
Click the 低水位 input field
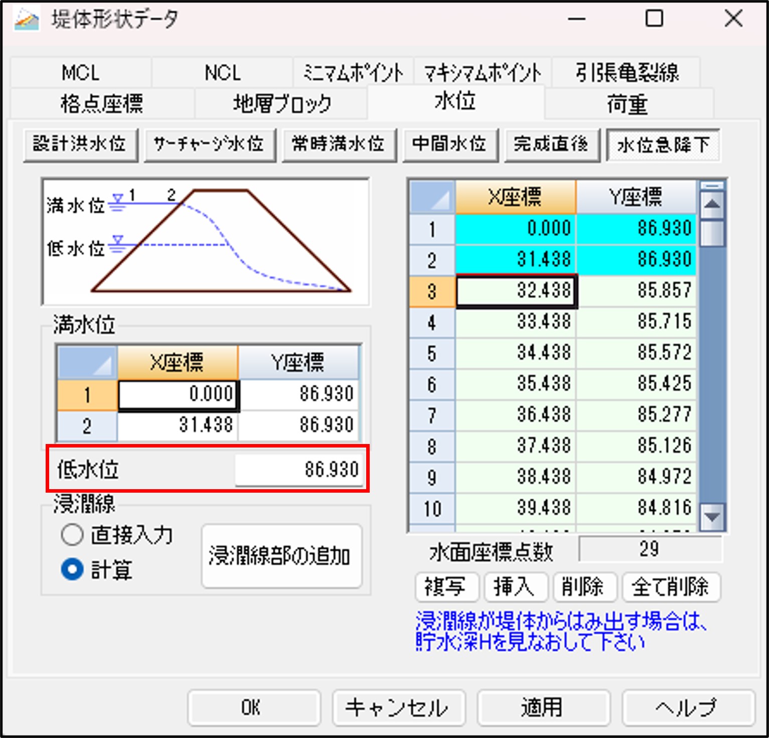(x=299, y=470)
